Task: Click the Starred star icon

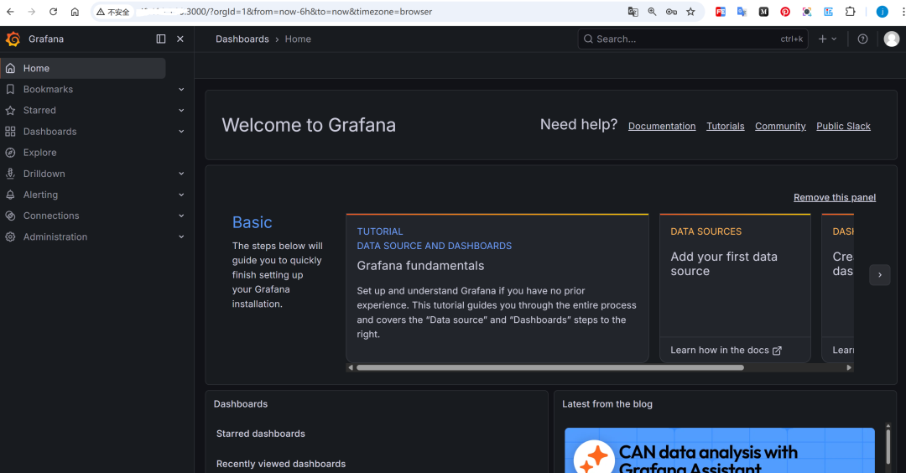Action: tap(10, 111)
